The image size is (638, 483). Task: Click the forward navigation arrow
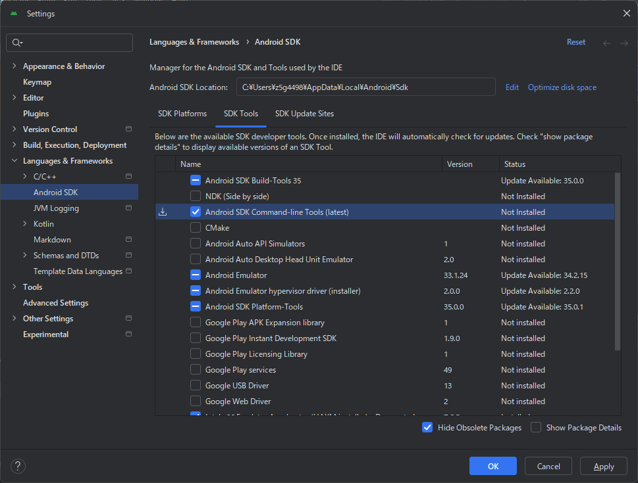[624, 43]
